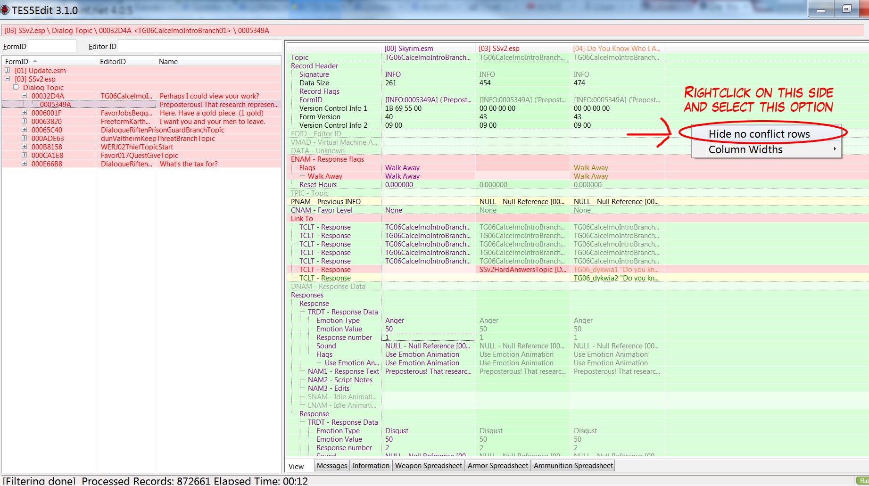Expand the [01] Update.esm tree node

[7, 70]
